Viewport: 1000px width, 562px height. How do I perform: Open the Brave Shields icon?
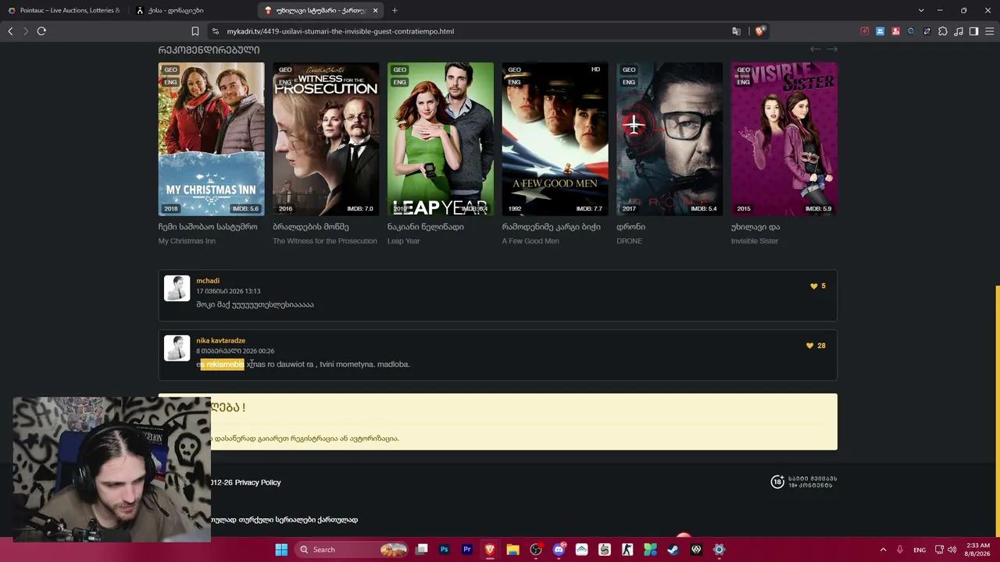click(x=759, y=31)
